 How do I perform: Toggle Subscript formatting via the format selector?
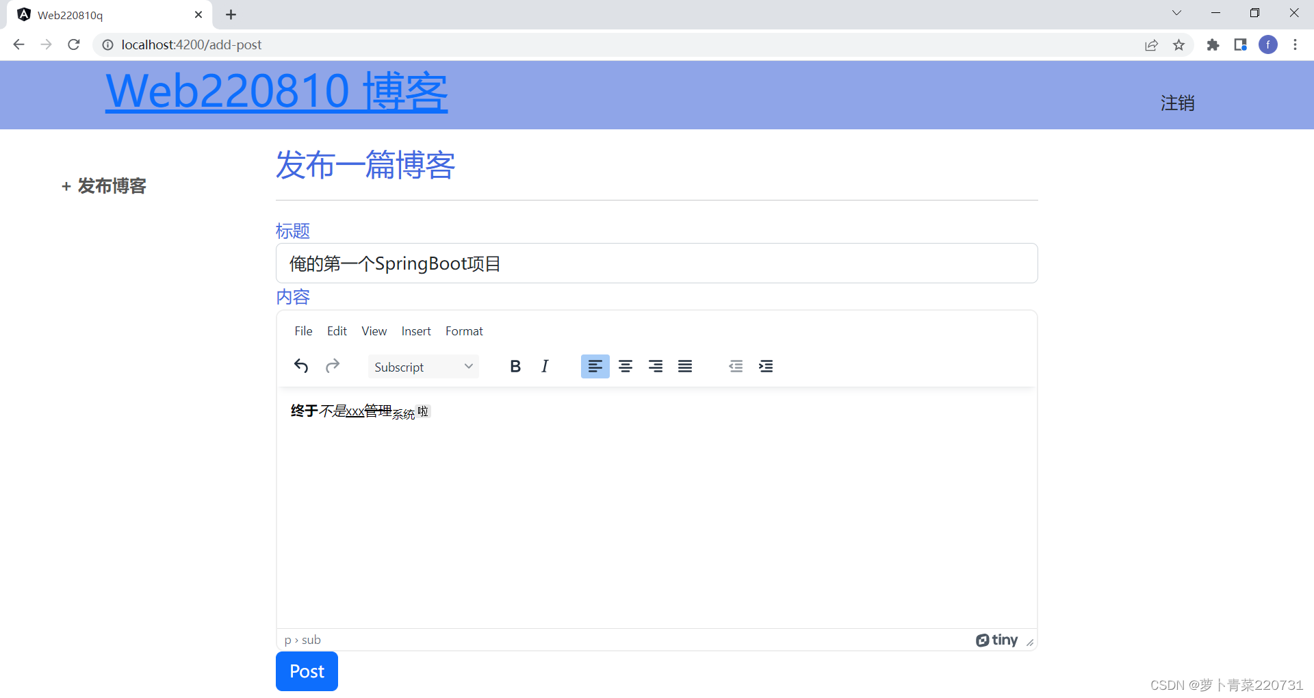[x=422, y=366]
